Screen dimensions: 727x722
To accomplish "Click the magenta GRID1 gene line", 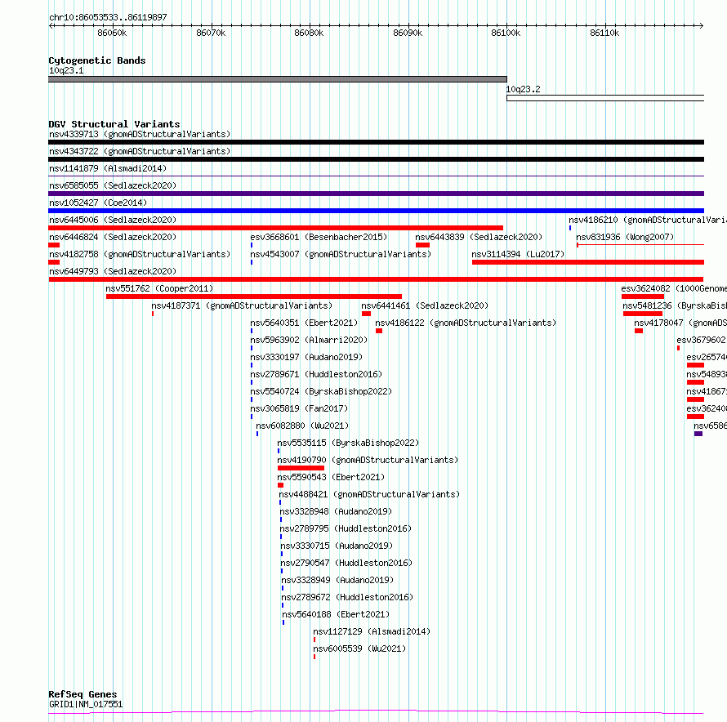I will (x=376, y=712).
